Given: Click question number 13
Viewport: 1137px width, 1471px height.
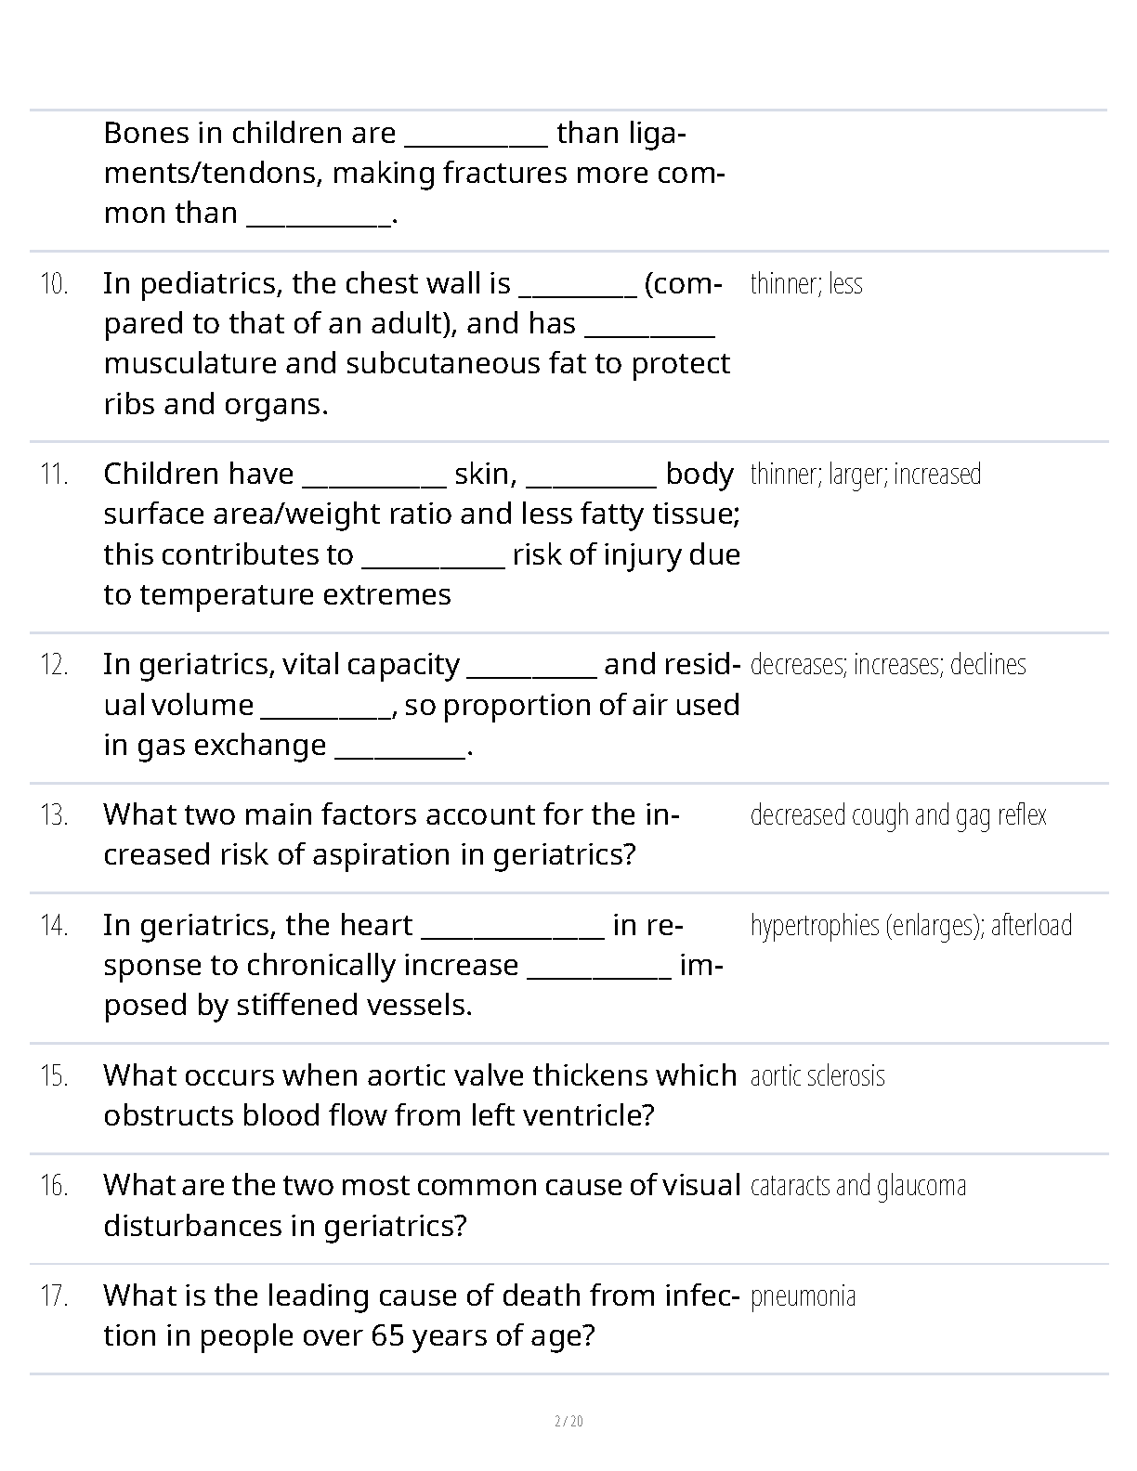Looking at the screenshot, I should point(55,816).
